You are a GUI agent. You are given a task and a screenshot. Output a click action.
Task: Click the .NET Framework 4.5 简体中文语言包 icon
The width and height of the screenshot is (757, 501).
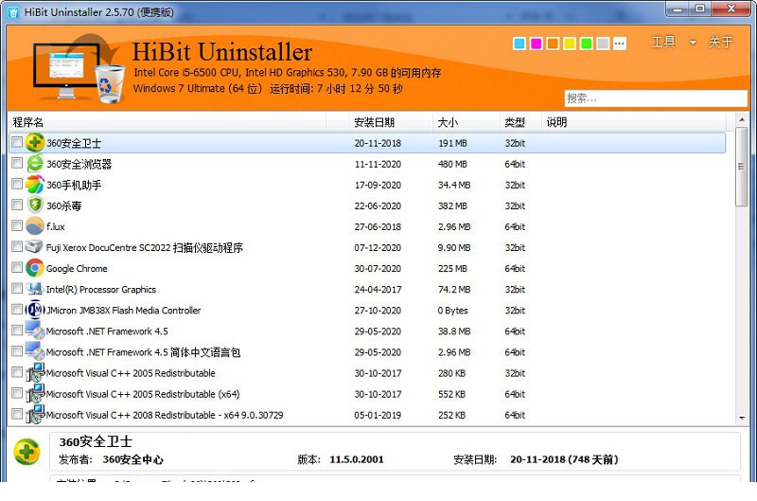35,351
